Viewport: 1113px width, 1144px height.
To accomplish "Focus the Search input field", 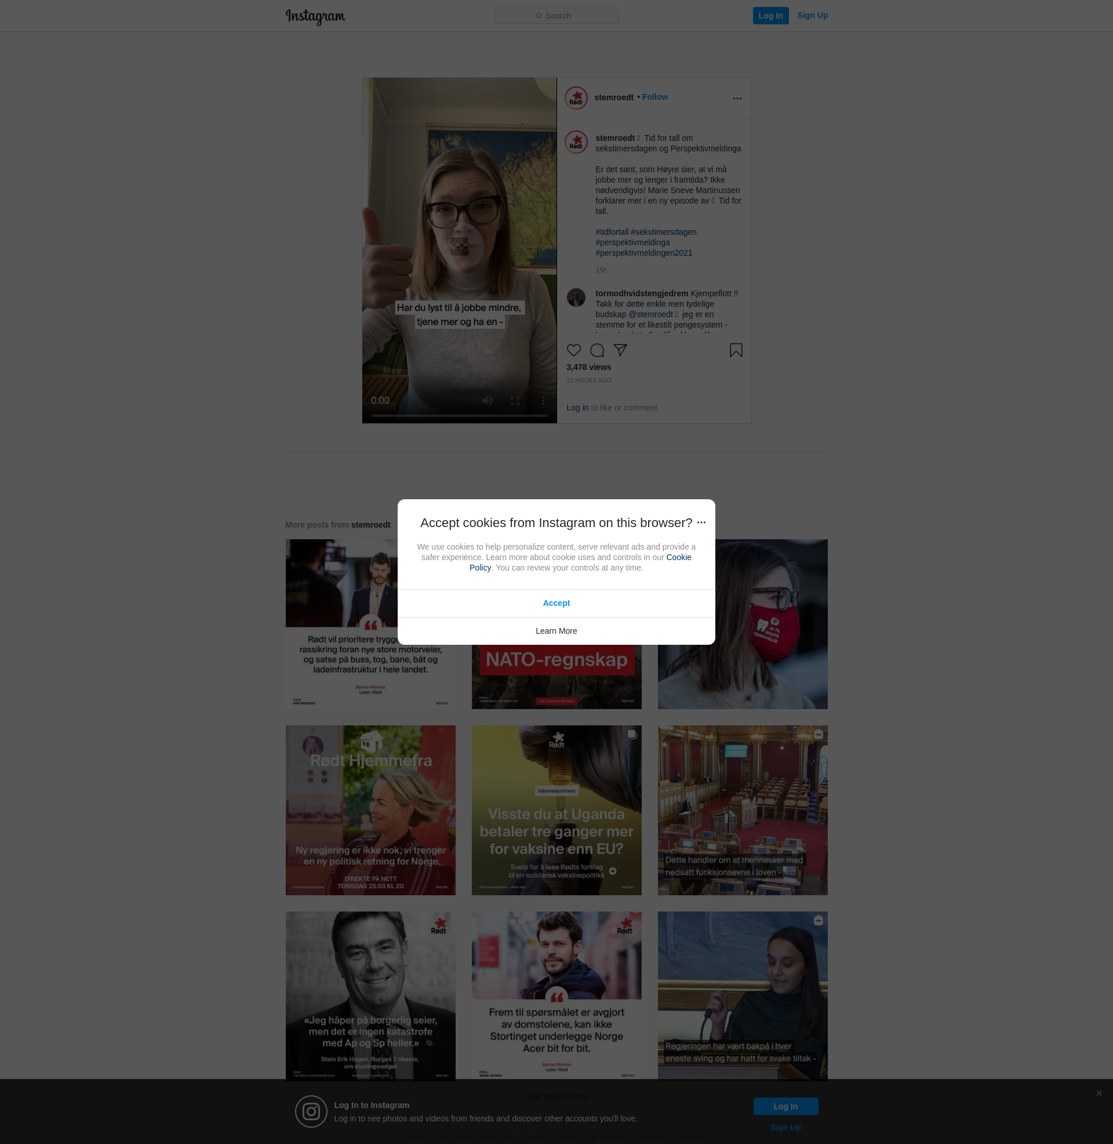I will tap(556, 16).
